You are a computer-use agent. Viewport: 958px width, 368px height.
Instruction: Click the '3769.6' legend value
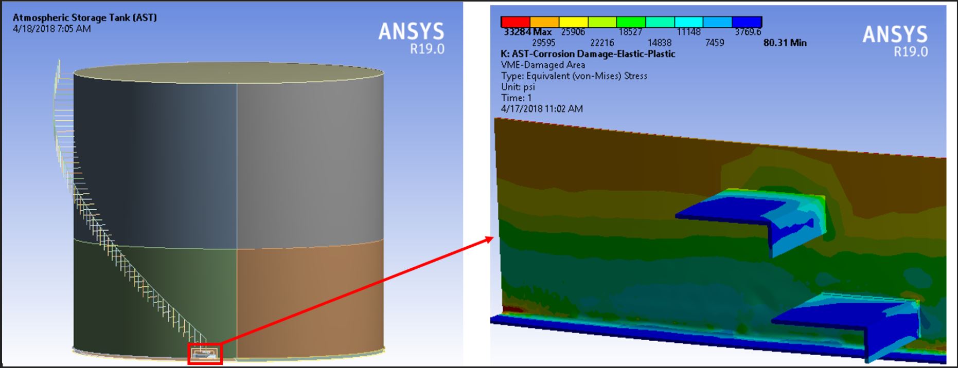point(748,32)
